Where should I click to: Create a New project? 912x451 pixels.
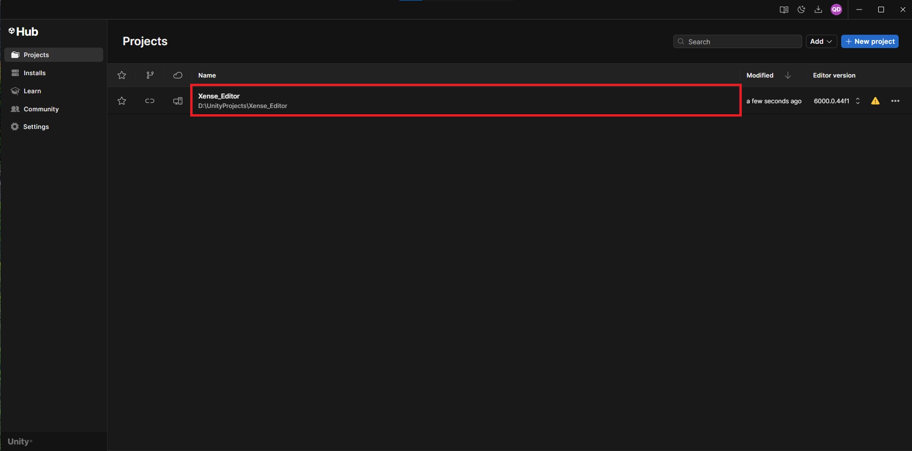869,41
